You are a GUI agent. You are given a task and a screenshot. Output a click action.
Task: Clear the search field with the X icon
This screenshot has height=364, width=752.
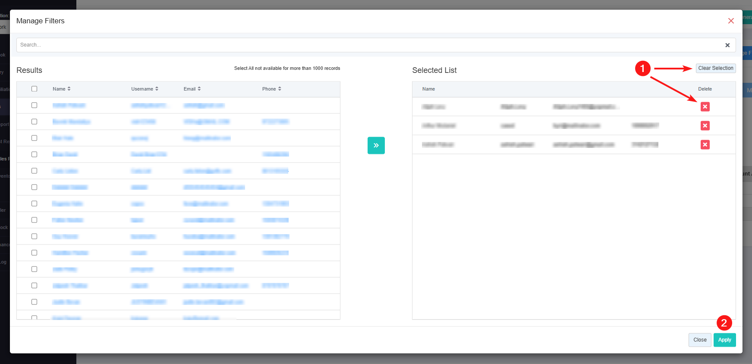tap(727, 45)
